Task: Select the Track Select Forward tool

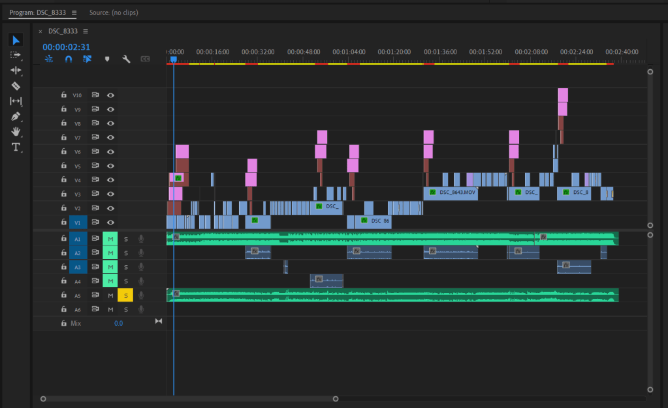Action: click(x=16, y=55)
